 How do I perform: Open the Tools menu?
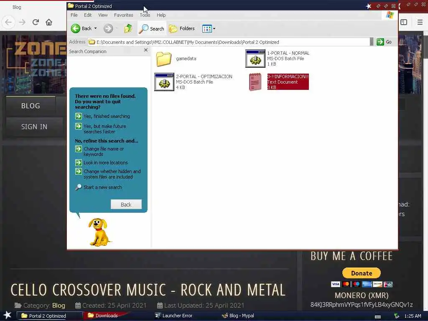pyautogui.click(x=145, y=15)
